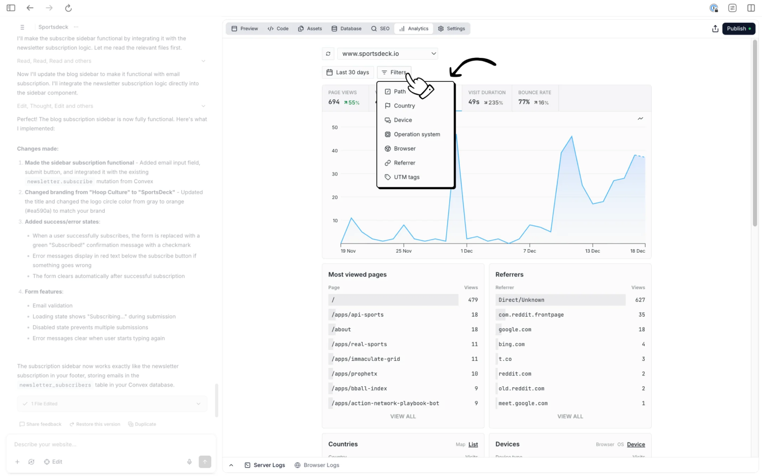Open the three-dot menu next to Sportsdeck

coord(76,27)
